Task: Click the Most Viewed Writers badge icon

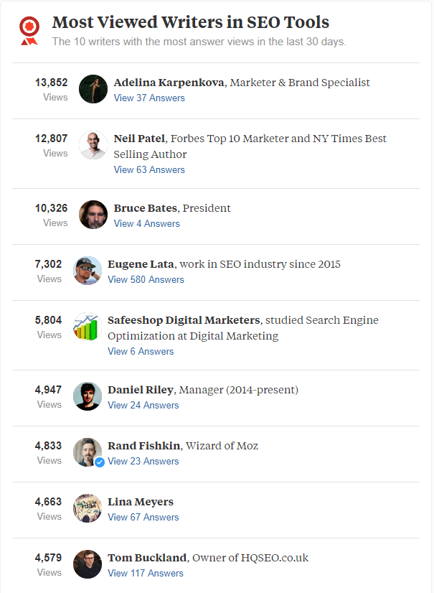Action: (29, 30)
